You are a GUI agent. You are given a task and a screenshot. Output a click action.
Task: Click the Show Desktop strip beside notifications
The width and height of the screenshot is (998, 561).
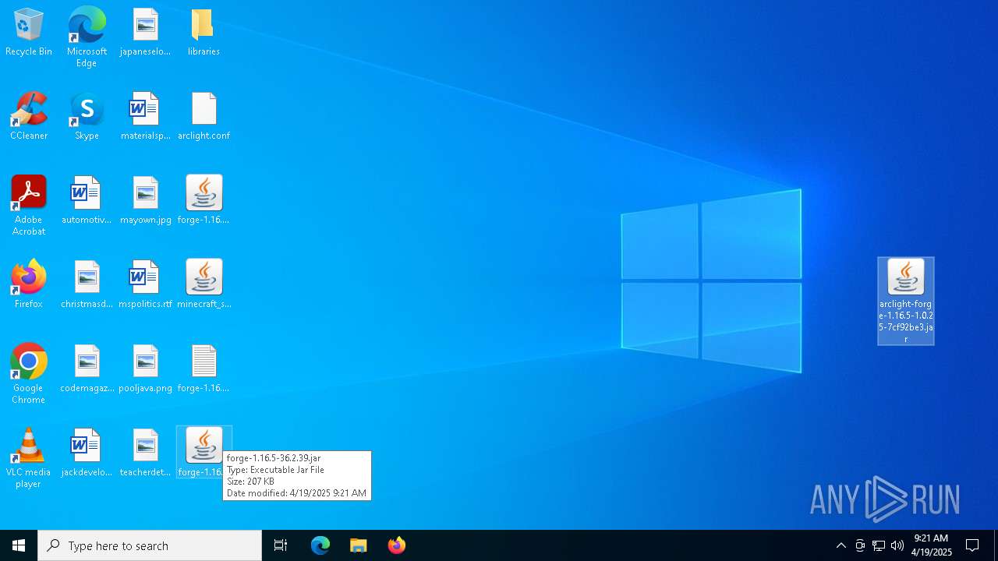point(996,545)
